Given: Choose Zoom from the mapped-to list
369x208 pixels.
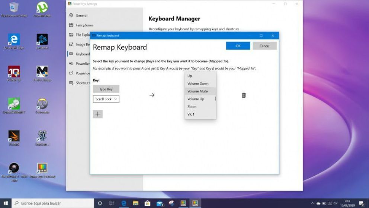Looking at the screenshot, I should point(200,107).
